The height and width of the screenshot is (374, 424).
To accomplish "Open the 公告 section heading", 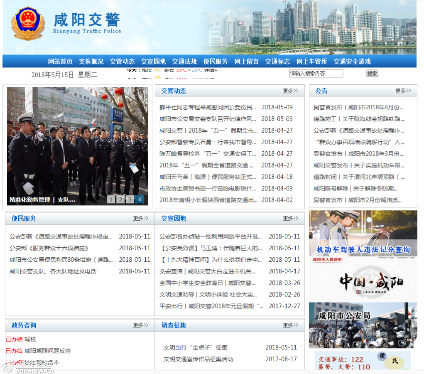I will click(x=321, y=91).
